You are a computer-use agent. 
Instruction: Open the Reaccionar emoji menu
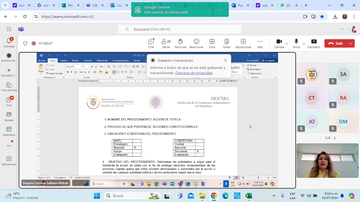click(x=196, y=44)
